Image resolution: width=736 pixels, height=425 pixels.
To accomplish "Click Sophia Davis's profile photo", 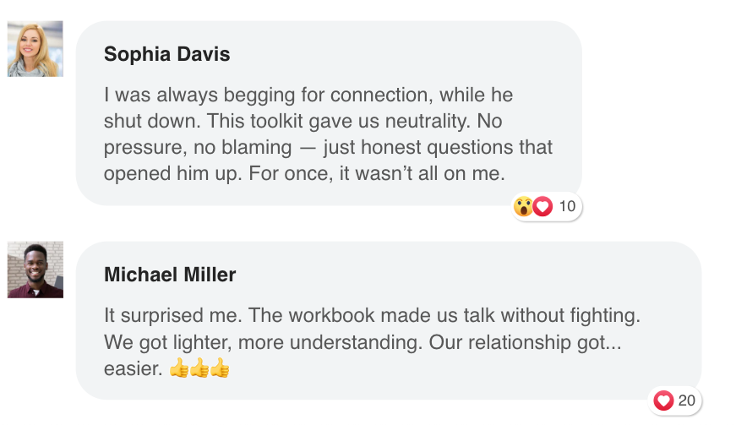I will pos(35,49).
